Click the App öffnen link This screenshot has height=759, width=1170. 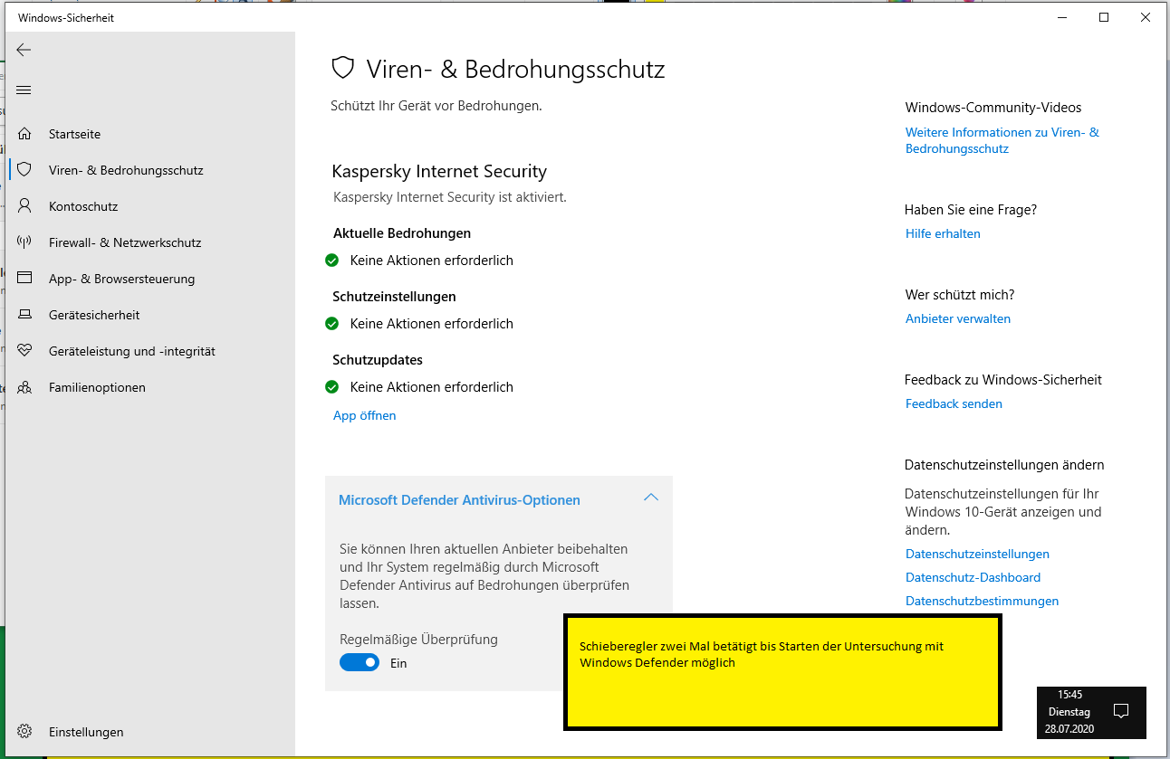(365, 416)
